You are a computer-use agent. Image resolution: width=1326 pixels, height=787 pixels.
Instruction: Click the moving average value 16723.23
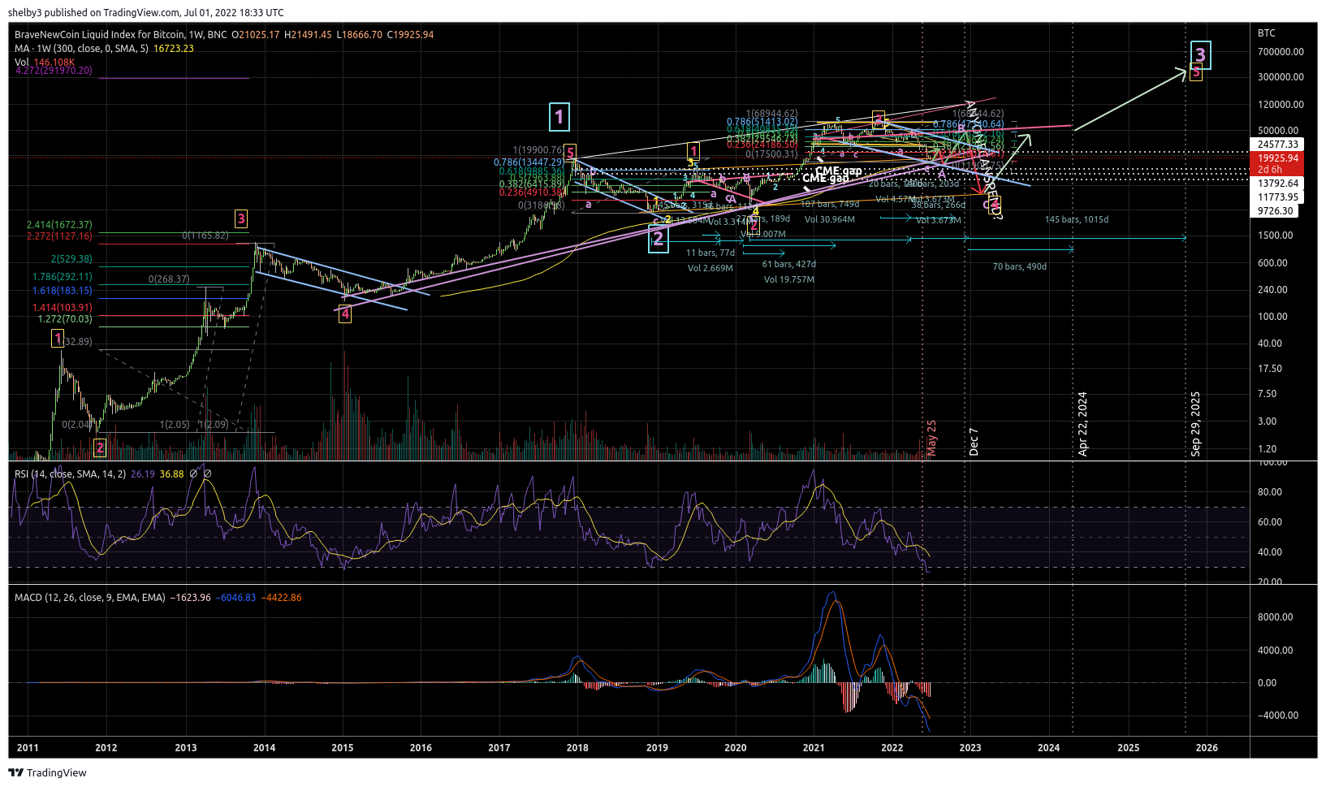click(x=174, y=49)
